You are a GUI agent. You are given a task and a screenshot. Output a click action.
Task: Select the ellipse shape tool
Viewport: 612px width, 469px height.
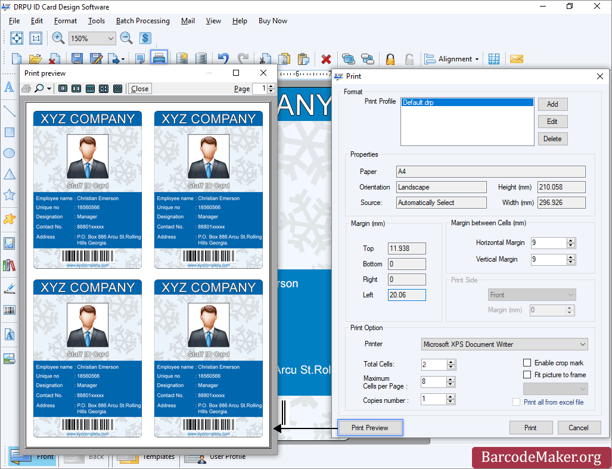click(10, 153)
